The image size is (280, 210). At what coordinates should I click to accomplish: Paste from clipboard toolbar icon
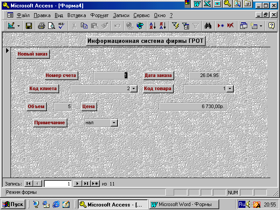[94, 26]
